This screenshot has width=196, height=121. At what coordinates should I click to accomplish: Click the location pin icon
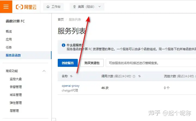click(75, 6)
